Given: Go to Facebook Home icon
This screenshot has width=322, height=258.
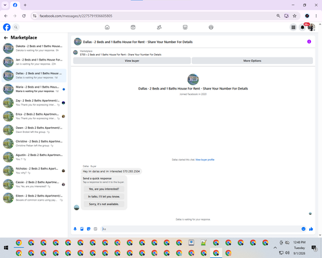Looking at the screenshot, I should tap(107, 27).
